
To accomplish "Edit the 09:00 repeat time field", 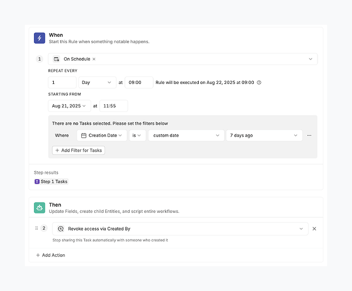I will (139, 82).
